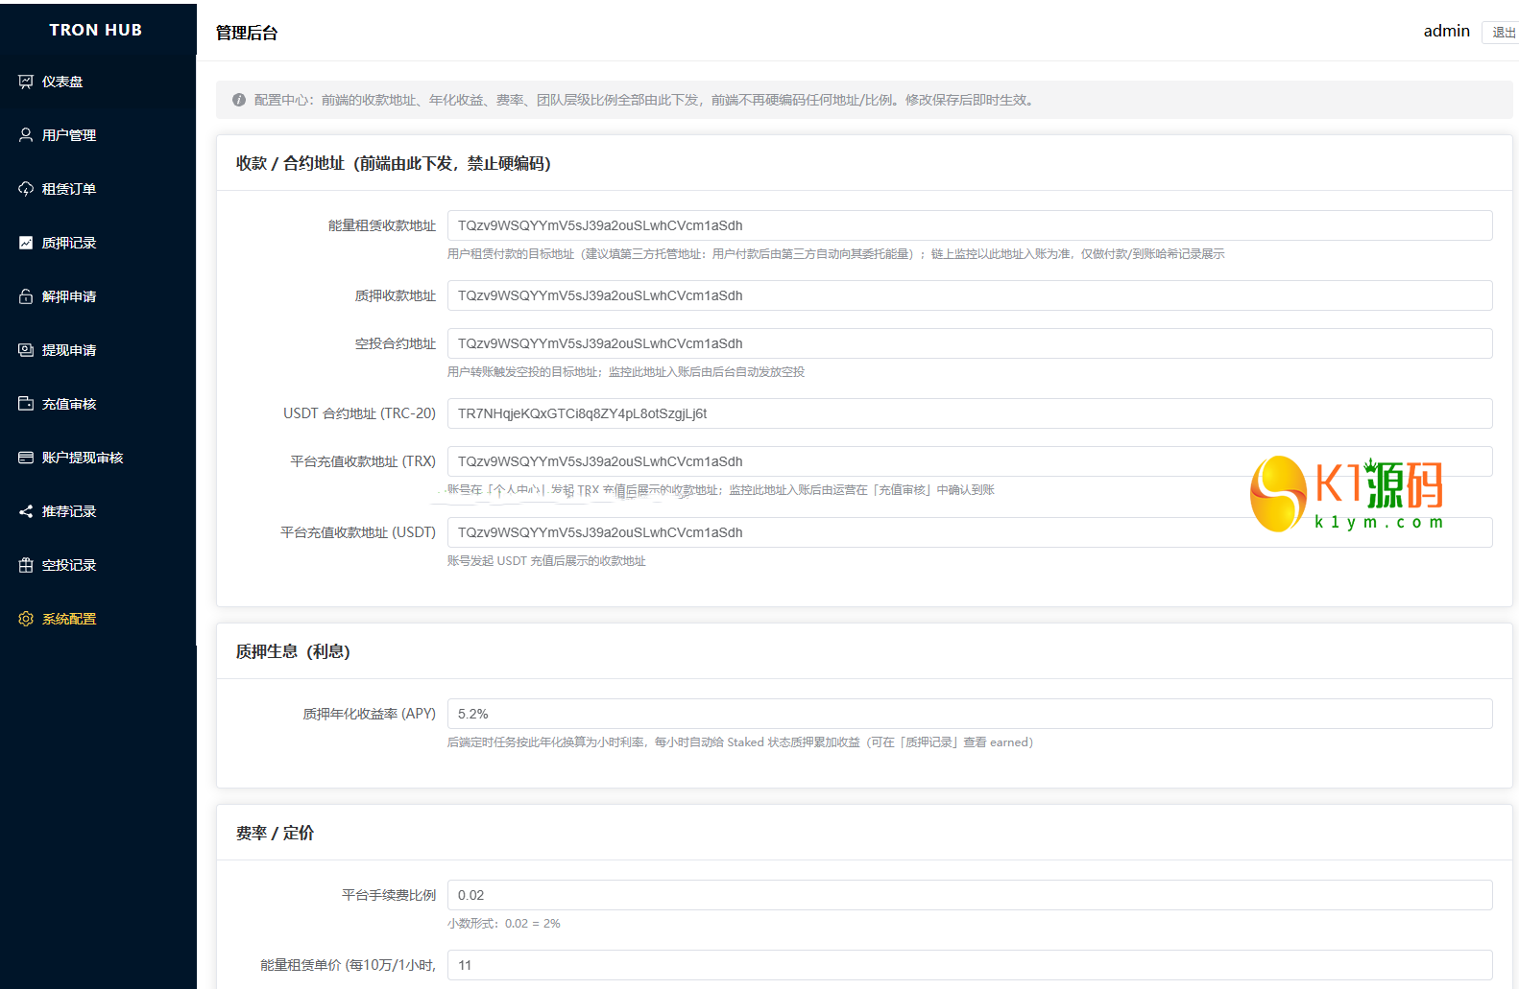This screenshot has height=989, width=1519.
Task: Focus the 质押收款地址 input field
Action: tap(970, 295)
